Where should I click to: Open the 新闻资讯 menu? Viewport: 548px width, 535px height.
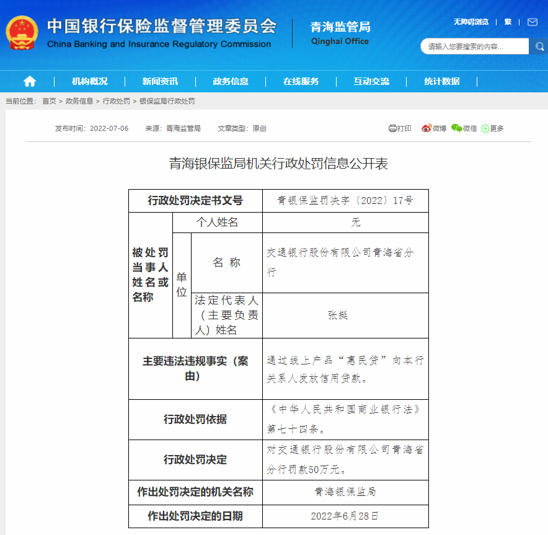tap(160, 81)
